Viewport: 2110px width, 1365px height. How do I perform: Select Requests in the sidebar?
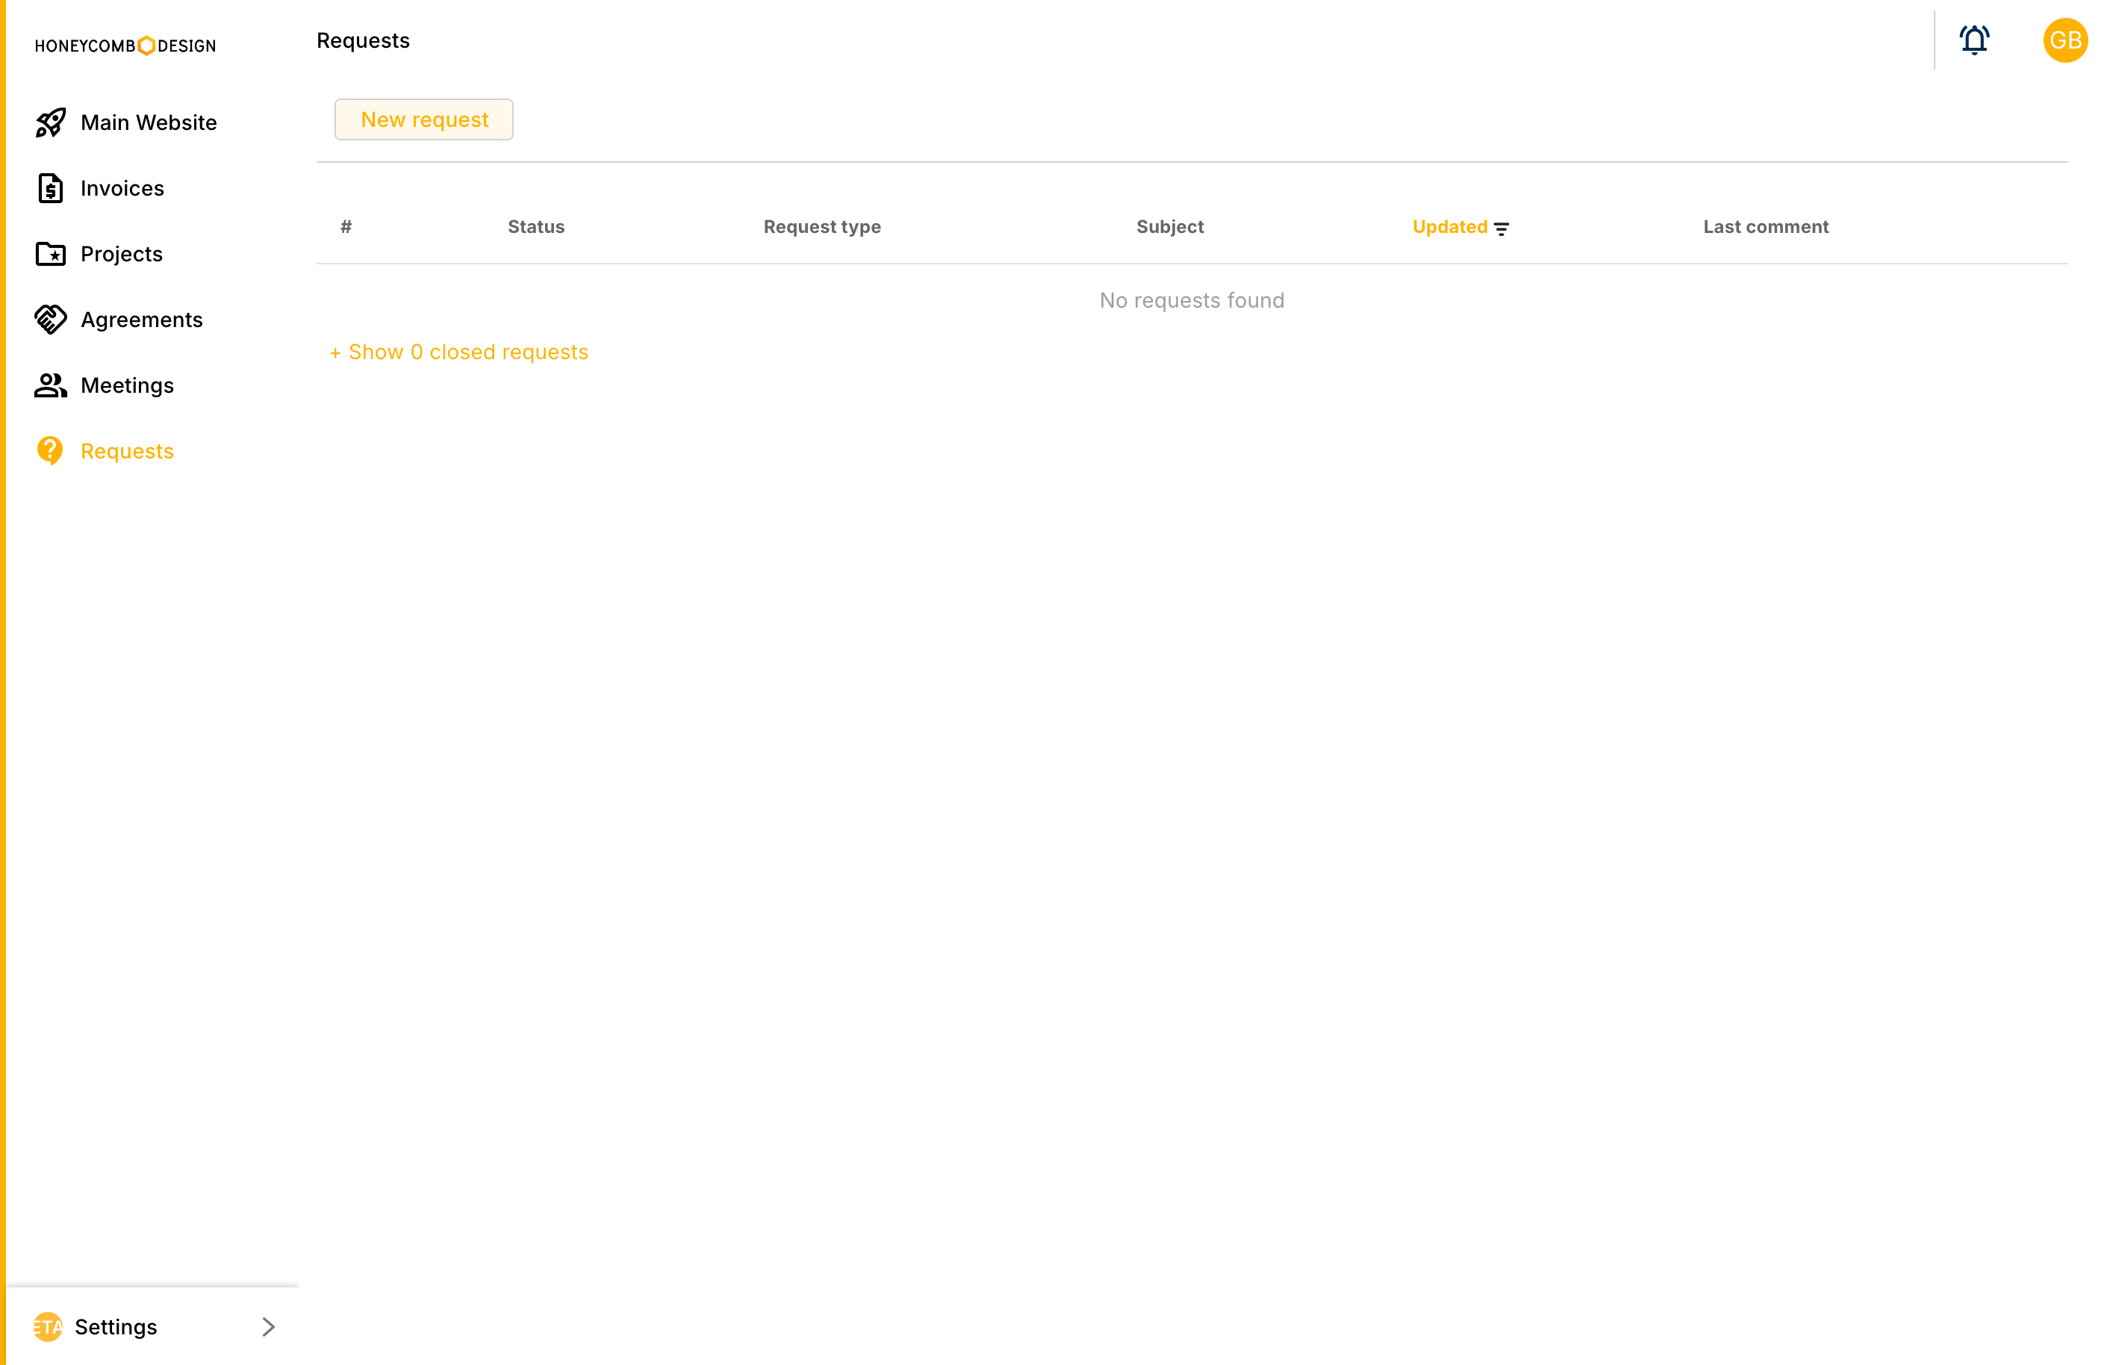click(128, 450)
